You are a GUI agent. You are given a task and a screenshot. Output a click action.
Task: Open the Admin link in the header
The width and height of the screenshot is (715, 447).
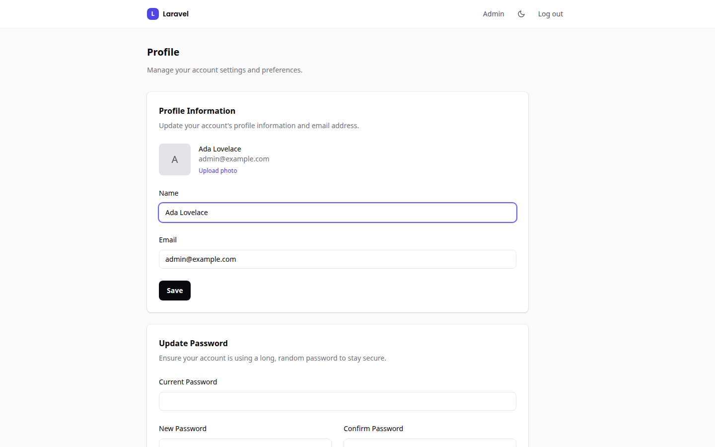coord(494,14)
